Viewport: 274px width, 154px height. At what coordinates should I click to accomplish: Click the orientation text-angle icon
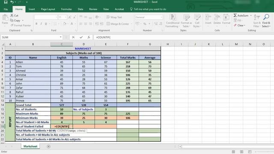point(97,17)
